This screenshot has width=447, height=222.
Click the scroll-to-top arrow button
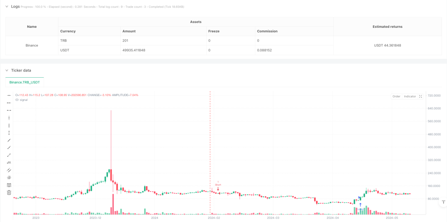(443, 203)
